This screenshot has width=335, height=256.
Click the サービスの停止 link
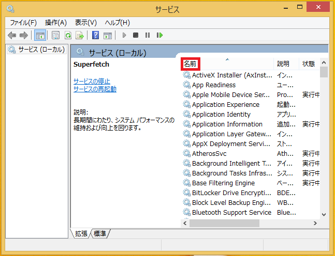click(92, 81)
